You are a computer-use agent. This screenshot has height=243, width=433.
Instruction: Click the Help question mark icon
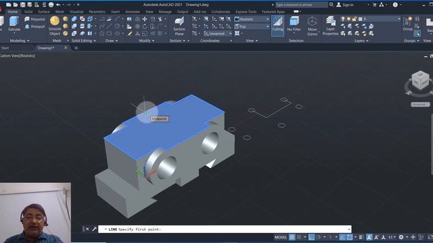pyautogui.click(x=395, y=5)
